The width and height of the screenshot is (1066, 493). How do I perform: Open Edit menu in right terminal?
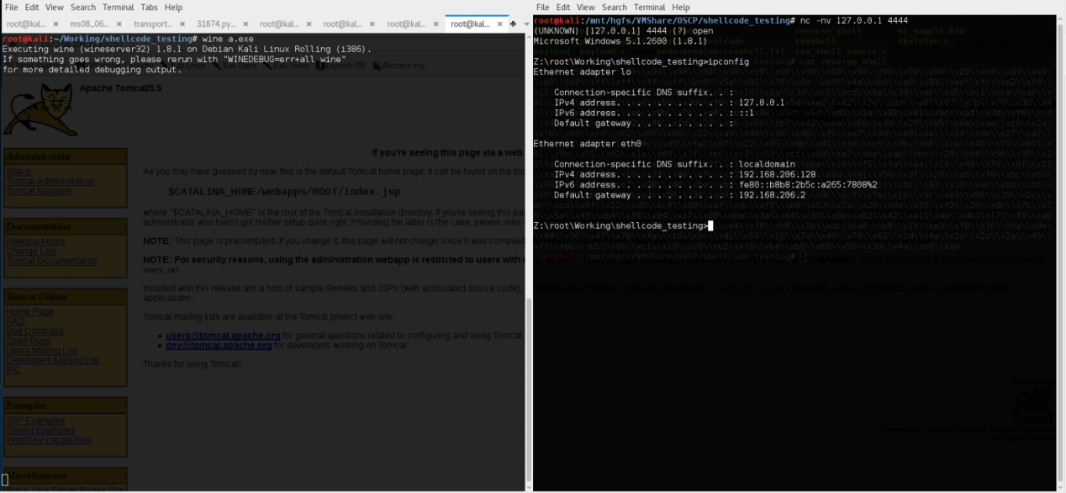click(x=563, y=7)
